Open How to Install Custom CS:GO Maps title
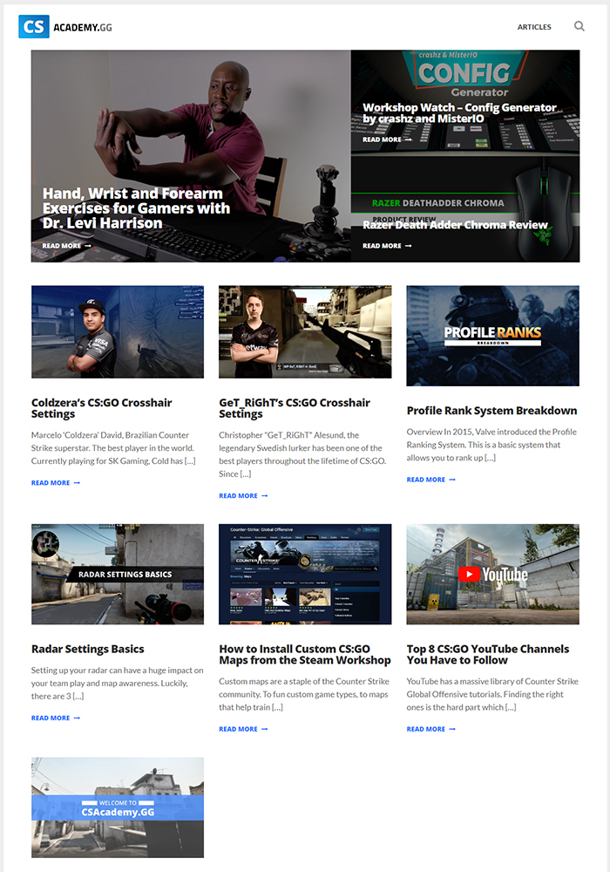 (x=305, y=655)
